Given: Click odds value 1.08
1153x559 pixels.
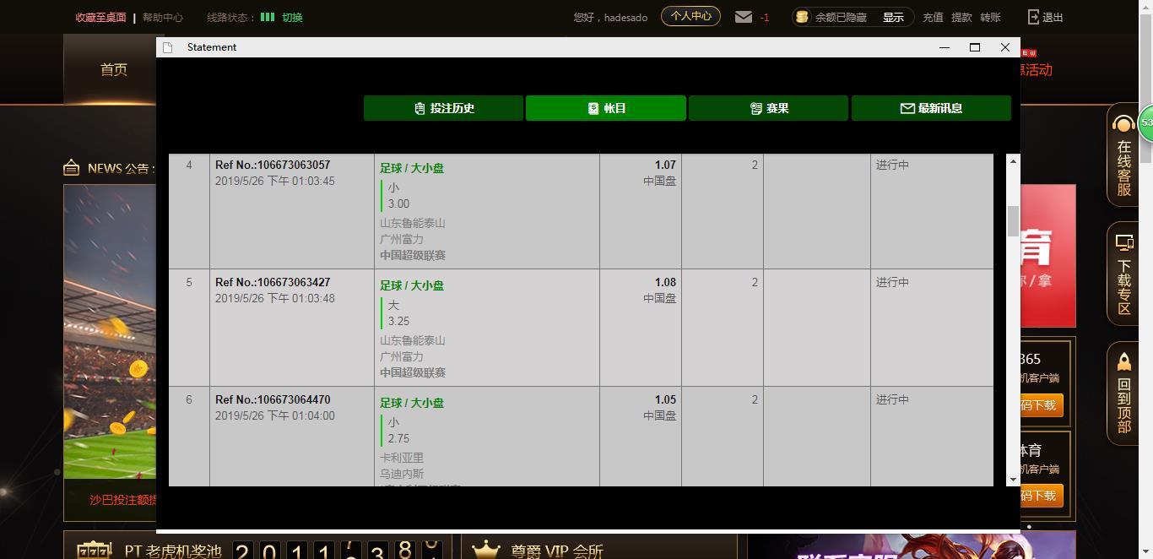Looking at the screenshot, I should pyautogui.click(x=665, y=282).
